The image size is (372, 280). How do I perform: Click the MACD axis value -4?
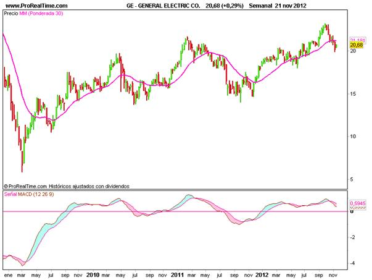(x=352, y=263)
